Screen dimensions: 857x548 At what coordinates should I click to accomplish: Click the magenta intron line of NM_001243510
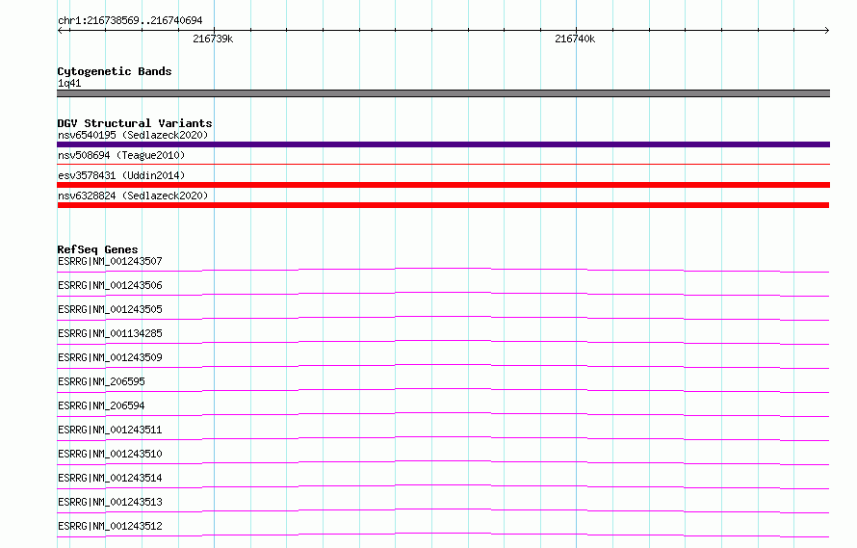(443, 462)
